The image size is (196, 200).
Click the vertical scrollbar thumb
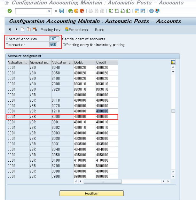[x=173, y=111]
